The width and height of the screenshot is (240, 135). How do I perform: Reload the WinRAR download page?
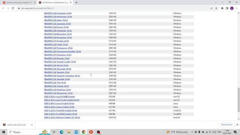[x=13, y=8]
